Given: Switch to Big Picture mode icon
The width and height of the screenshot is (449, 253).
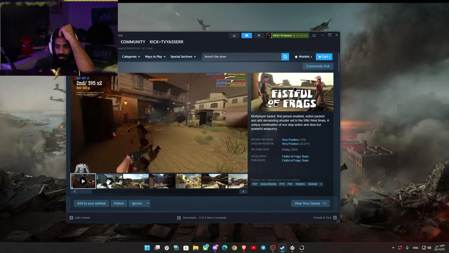Looking at the screenshot, I should [314, 35].
